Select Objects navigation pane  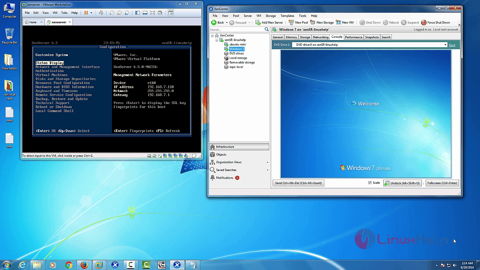[x=239, y=154]
